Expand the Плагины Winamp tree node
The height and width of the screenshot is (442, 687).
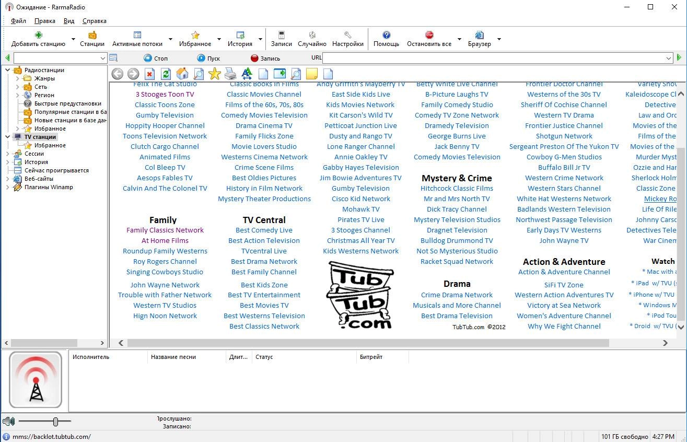(x=7, y=187)
